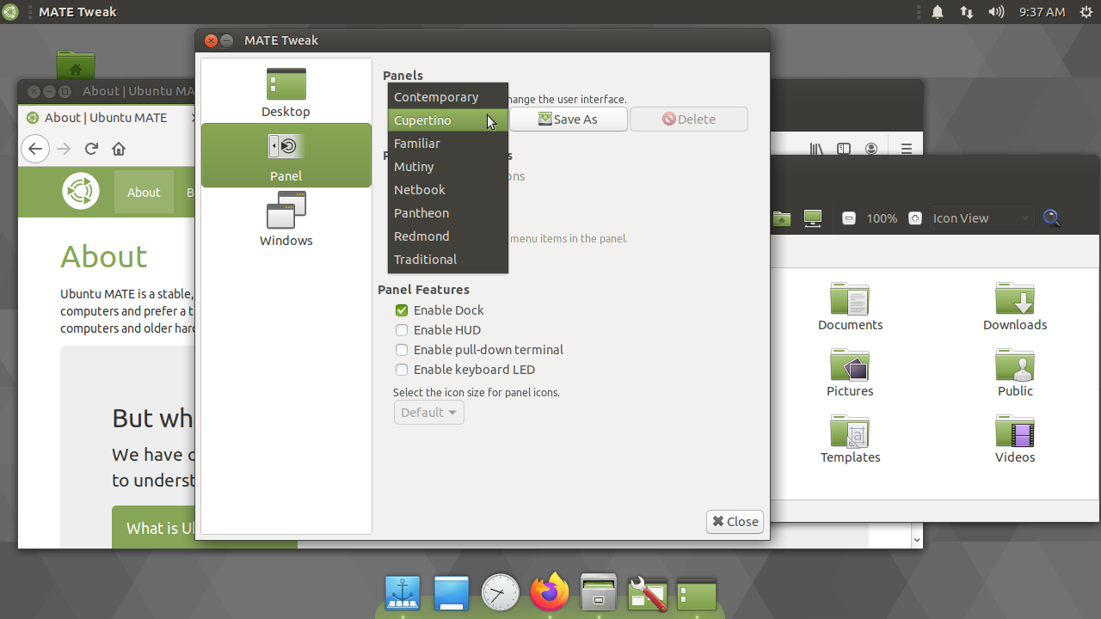Open Documents folder
The height and width of the screenshot is (619, 1101).
point(850,307)
